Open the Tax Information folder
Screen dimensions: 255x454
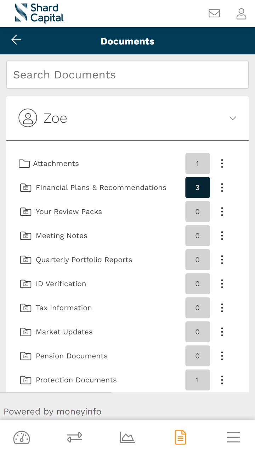click(64, 308)
